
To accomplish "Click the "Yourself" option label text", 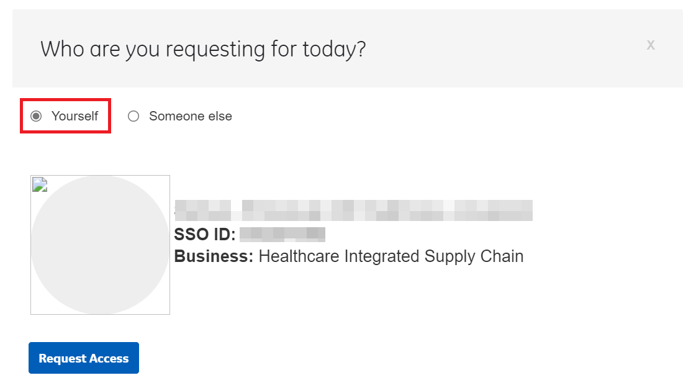I will [75, 116].
